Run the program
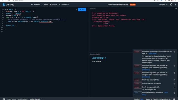This screenshot has height=100, width=178. pyautogui.click(x=82, y=9)
